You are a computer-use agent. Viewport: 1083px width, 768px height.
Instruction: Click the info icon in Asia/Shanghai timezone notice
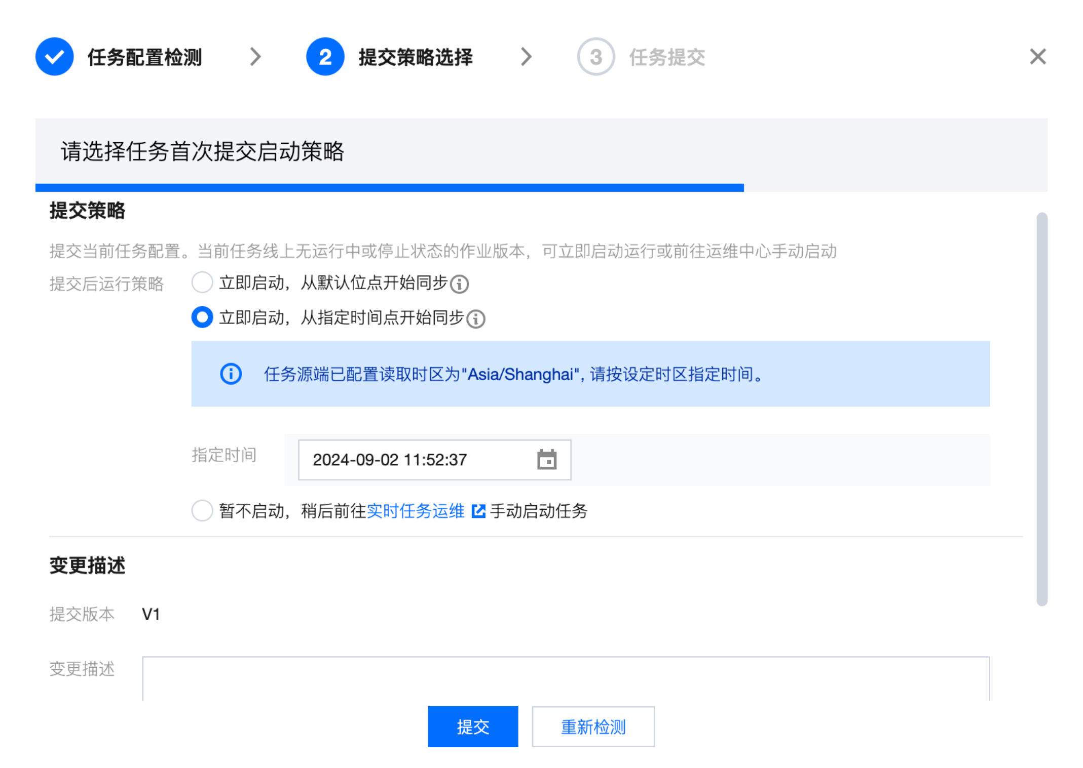(x=231, y=374)
